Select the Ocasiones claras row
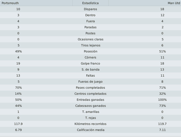The image size is (181, 137). point(91,39)
